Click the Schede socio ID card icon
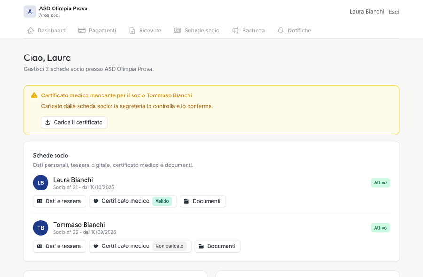Image resolution: width=423 pixels, height=277 pixels. point(178,31)
